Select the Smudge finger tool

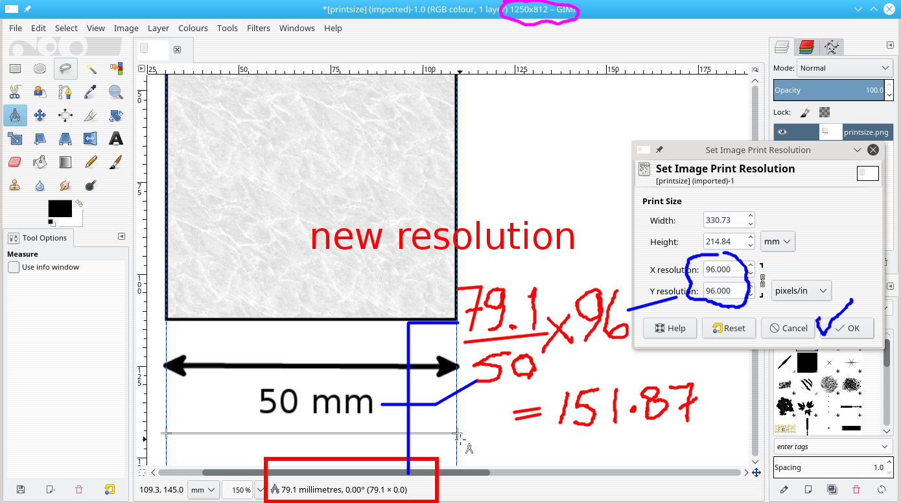tap(65, 185)
